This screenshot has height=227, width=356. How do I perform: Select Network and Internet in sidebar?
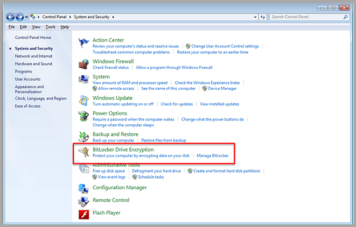coord(33,56)
